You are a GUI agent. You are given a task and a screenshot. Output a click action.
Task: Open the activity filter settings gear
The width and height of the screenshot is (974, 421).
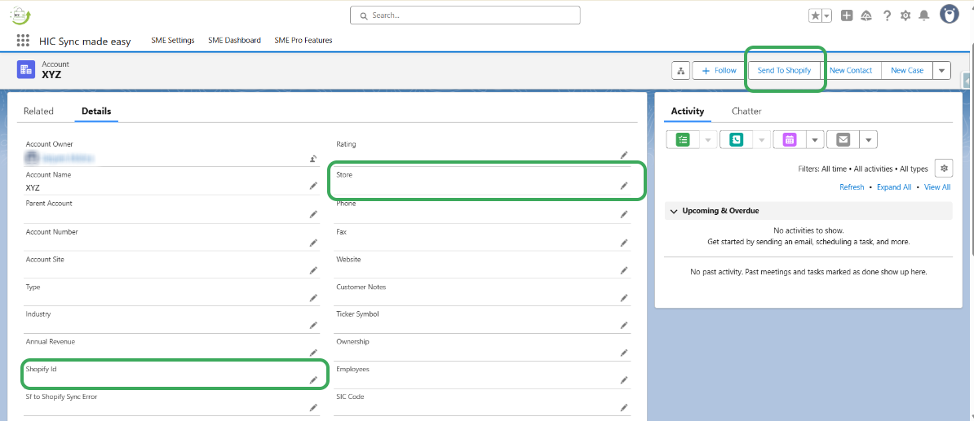coord(944,169)
